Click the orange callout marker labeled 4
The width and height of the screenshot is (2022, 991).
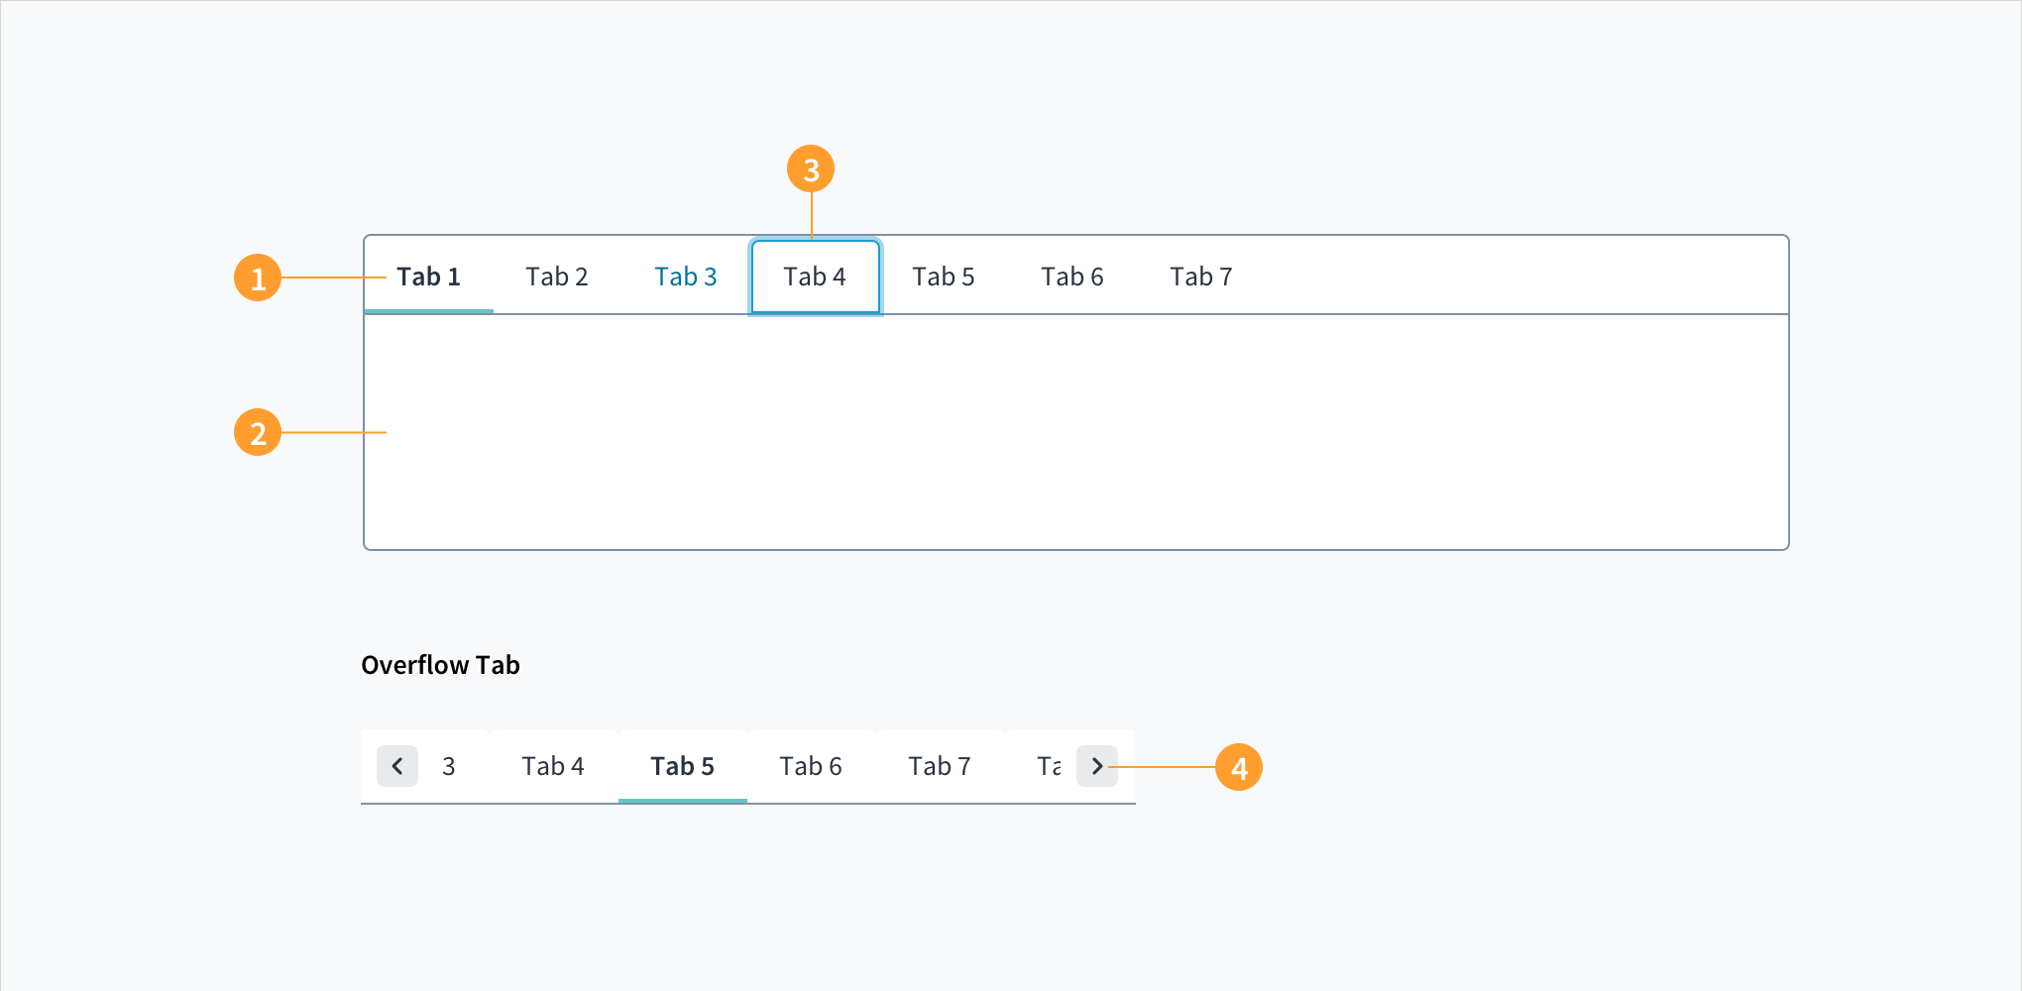[1240, 766]
